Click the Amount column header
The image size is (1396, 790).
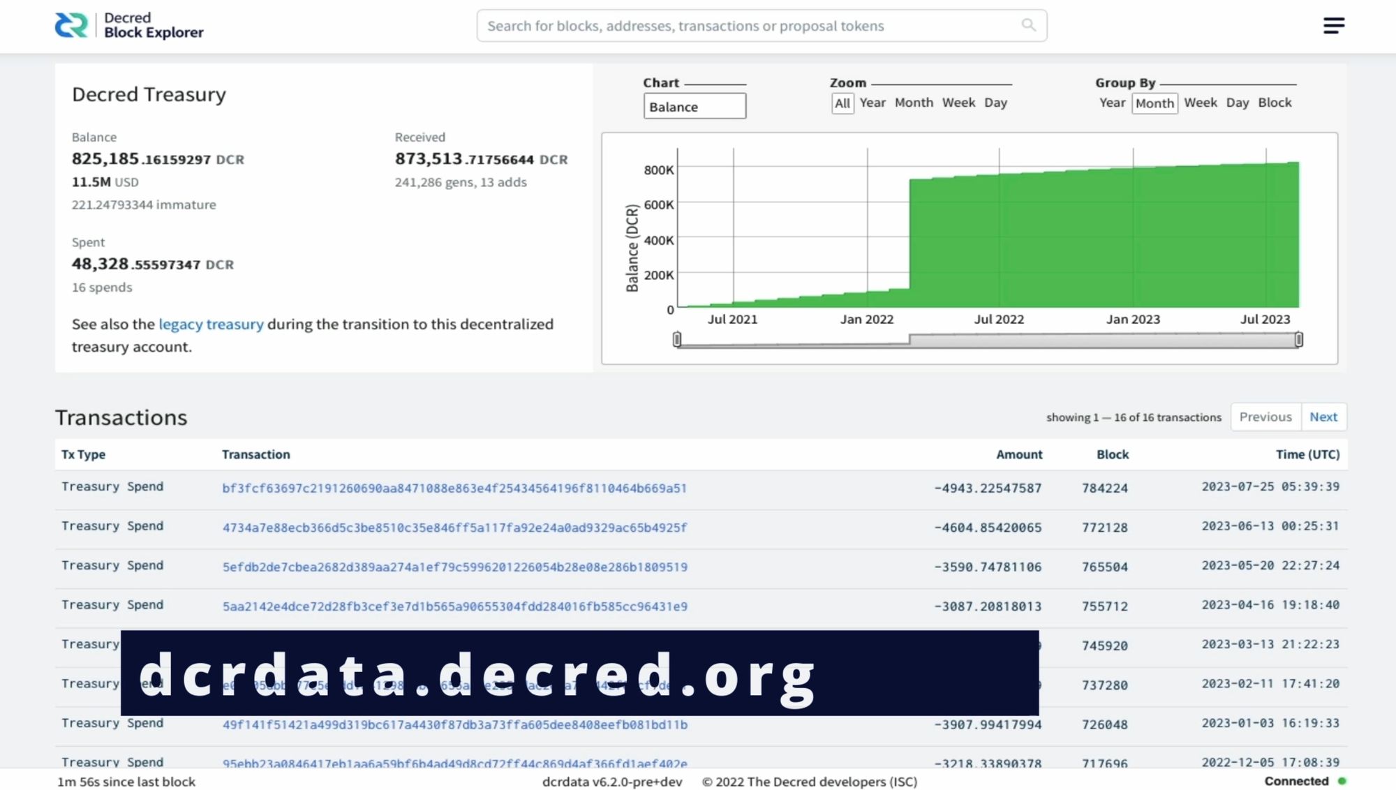pos(1019,454)
